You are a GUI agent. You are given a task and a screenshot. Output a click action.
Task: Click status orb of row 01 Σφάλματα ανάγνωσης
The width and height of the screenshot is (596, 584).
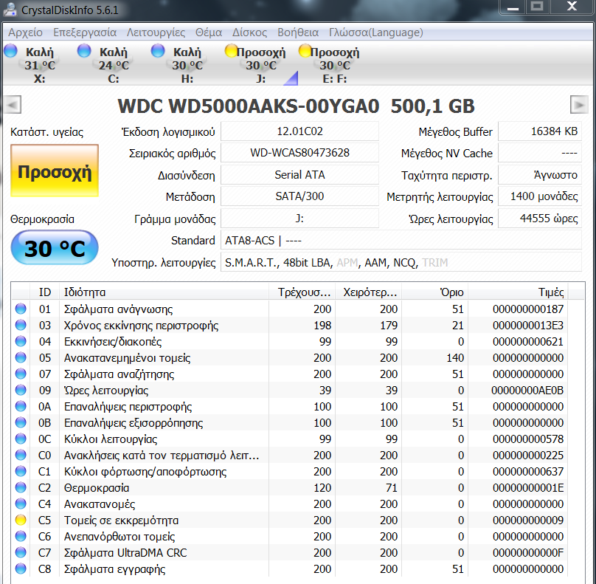click(x=21, y=309)
